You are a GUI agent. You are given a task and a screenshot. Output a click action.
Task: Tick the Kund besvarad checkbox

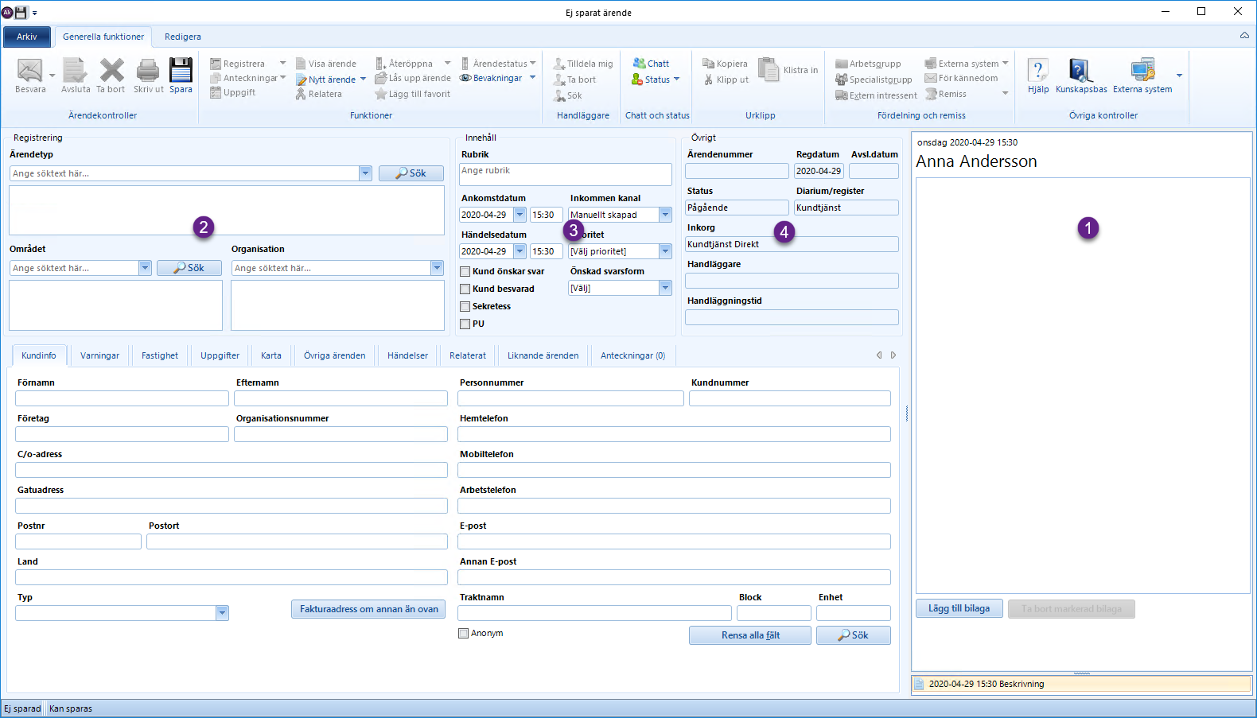(x=465, y=289)
